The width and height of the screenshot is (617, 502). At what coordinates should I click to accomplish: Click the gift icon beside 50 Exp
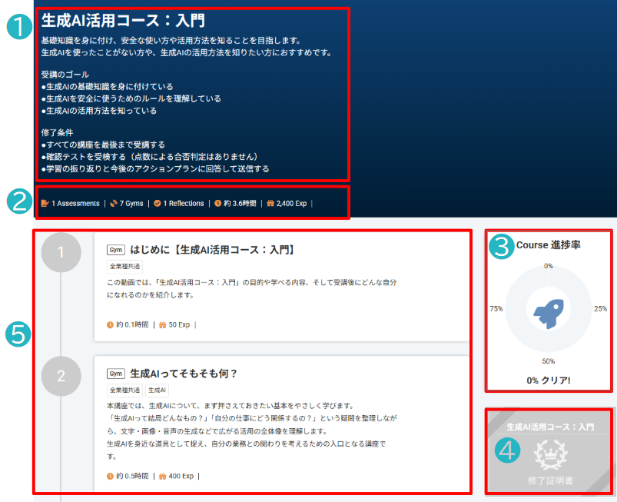pos(163,325)
